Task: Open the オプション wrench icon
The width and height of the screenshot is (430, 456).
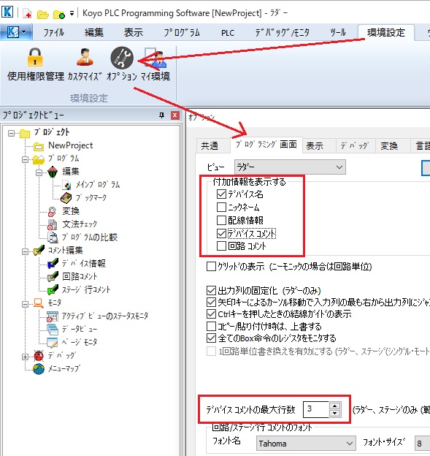Action: (x=122, y=58)
